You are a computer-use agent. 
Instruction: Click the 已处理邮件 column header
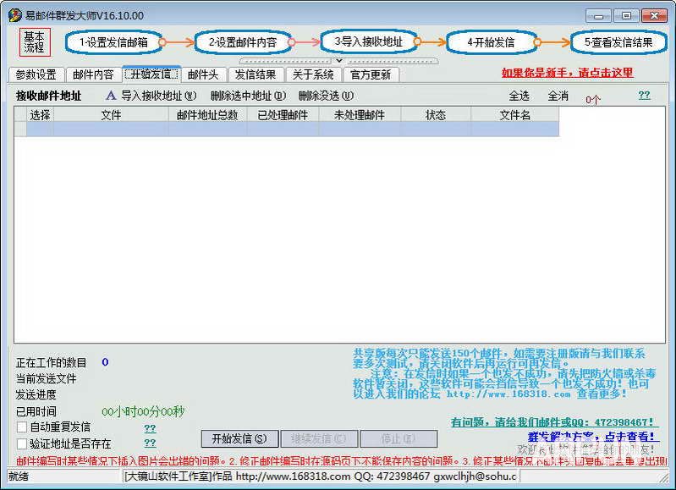pyautogui.click(x=283, y=115)
